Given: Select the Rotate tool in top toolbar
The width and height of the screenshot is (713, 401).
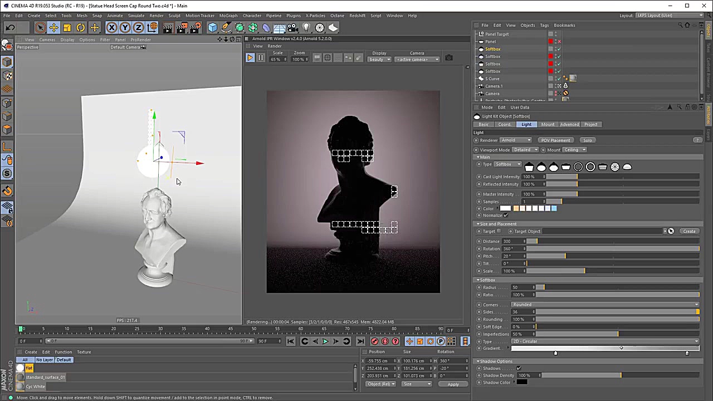Looking at the screenshot, I should (80, 28).
